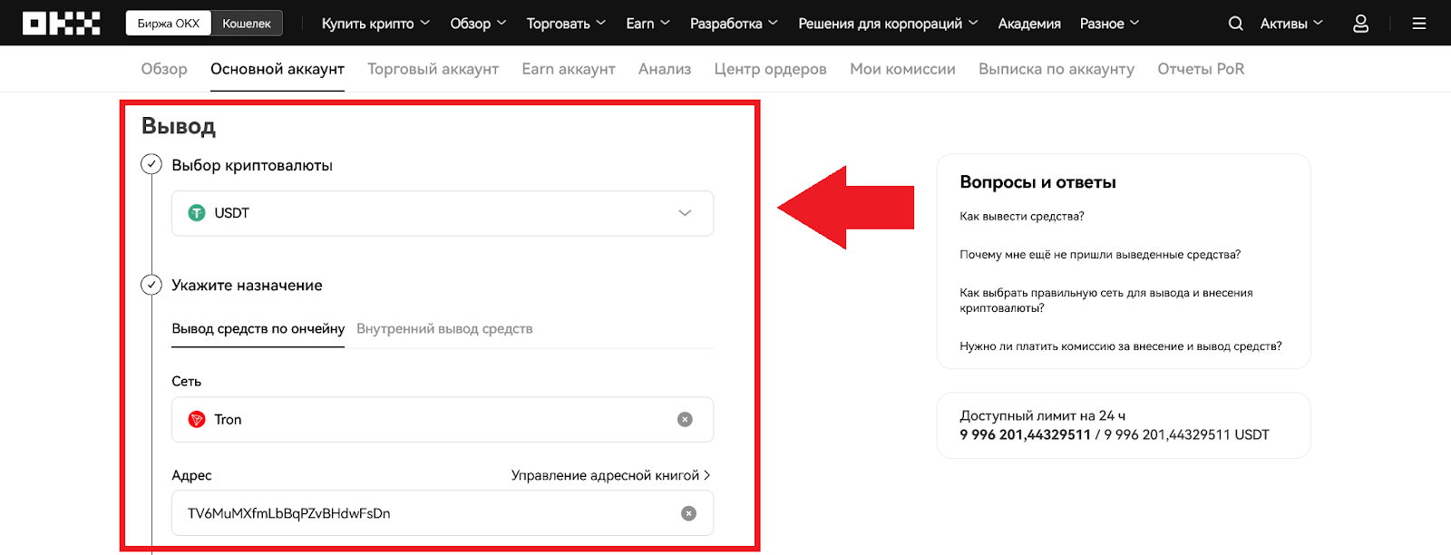The image size is (1451, 555).
Task: Expand the USDT cryptocurrency dropdown
Action: pyautogui.click(x=685, y=213)
